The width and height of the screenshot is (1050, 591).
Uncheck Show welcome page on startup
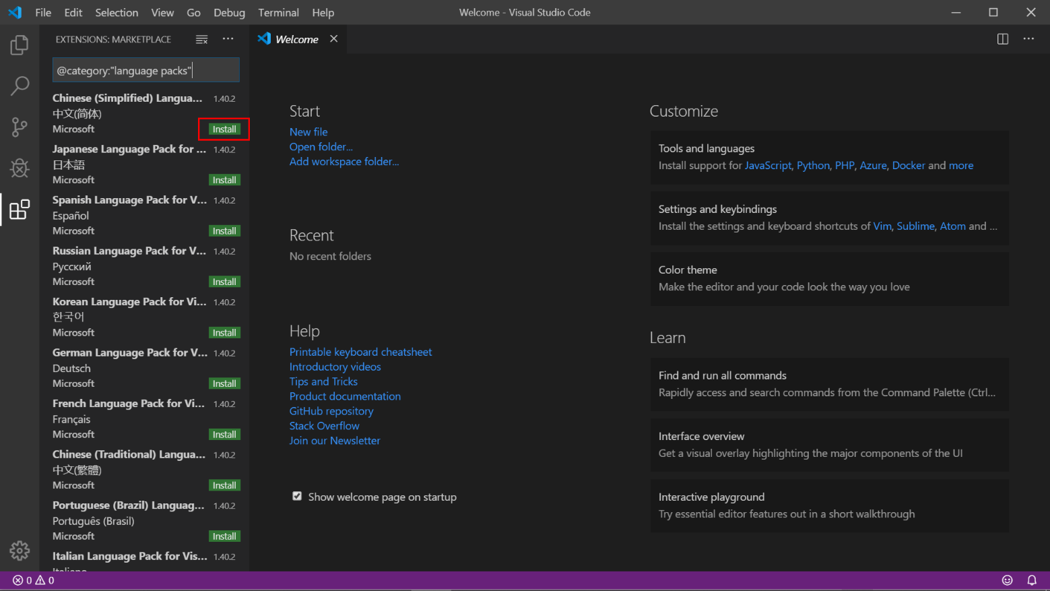(297, 497)
